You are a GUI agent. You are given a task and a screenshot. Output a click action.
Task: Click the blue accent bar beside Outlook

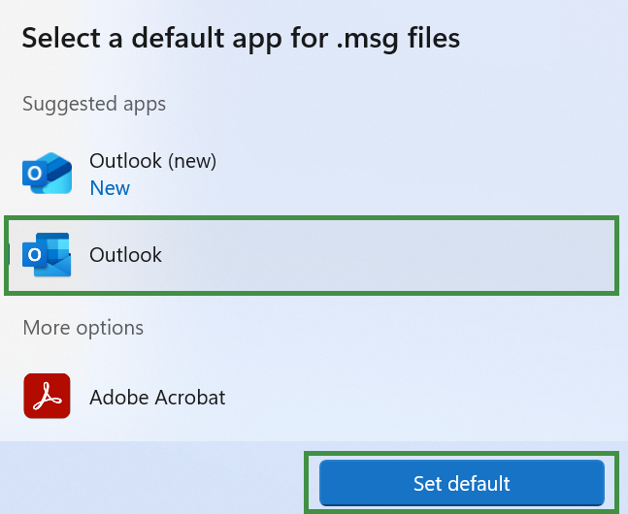pos(9,255)
